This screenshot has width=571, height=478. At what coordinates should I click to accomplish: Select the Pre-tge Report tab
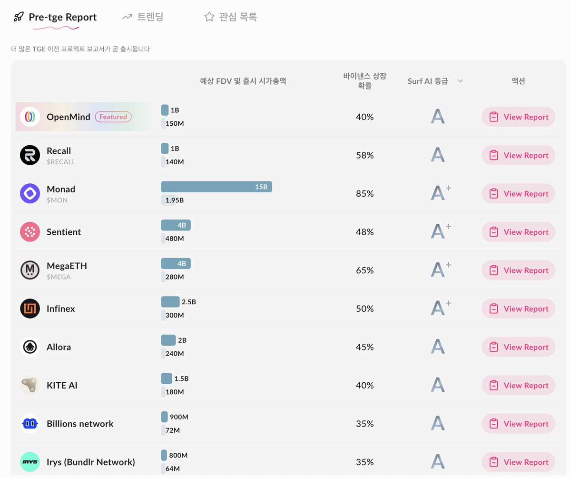click(x=55, y=18)
